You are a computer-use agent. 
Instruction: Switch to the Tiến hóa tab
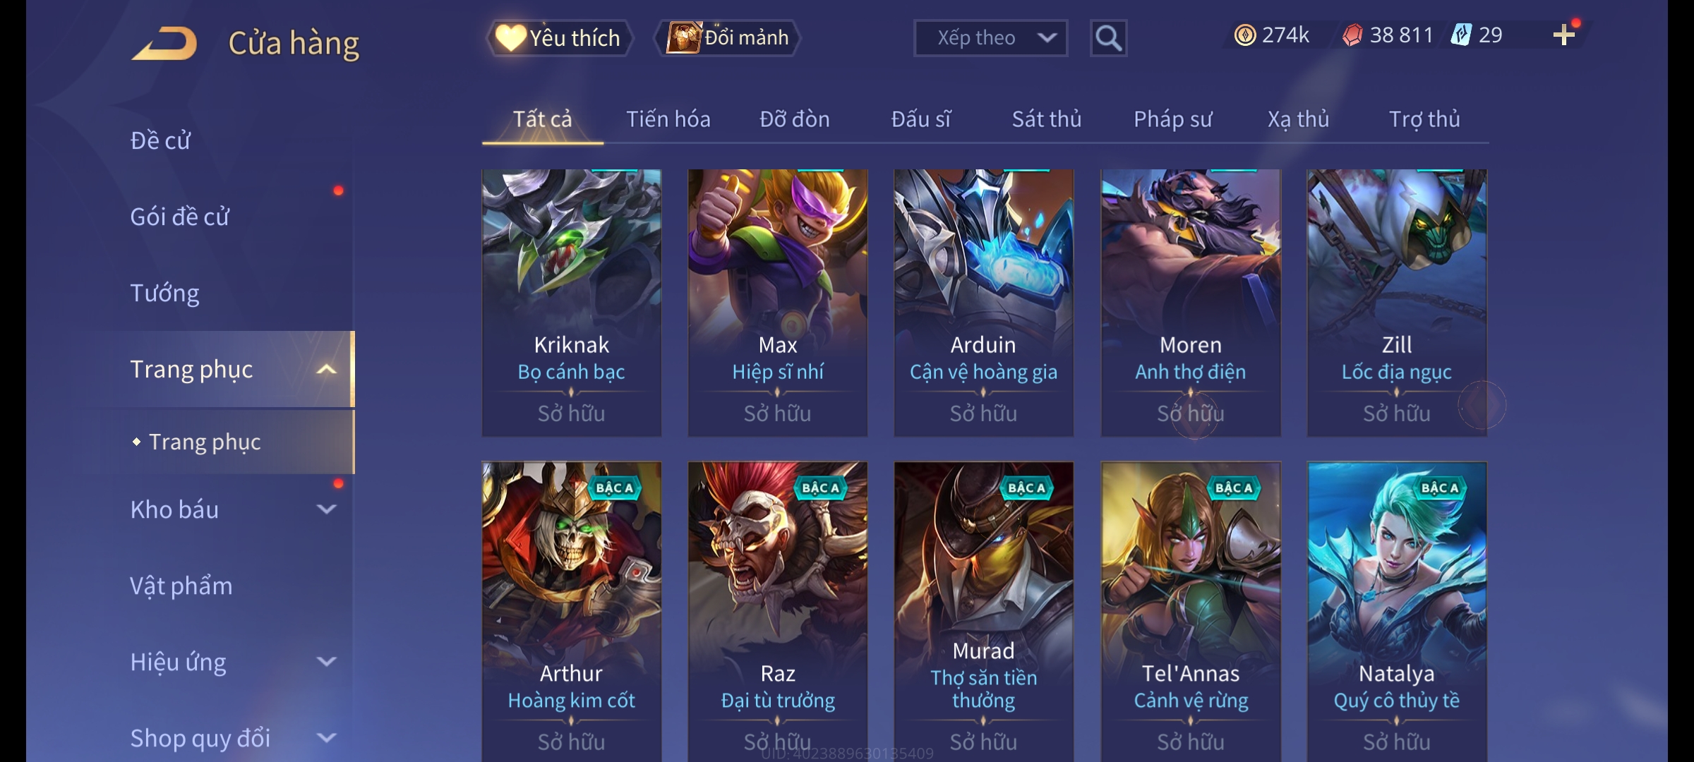click(x=668, y=119)
